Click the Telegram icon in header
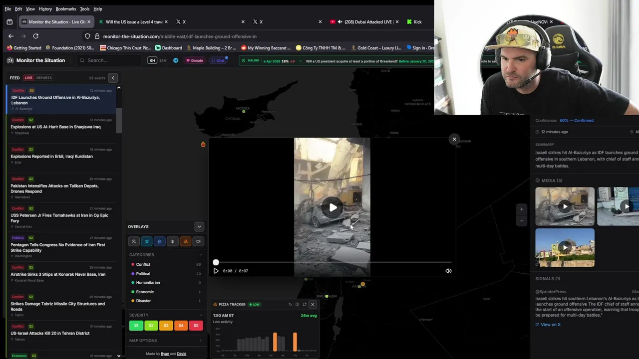This screenshot has height=359, width=639. 176,60
